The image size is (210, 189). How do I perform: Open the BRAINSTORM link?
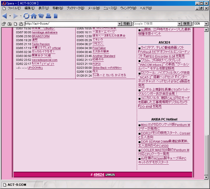pos(41,36)
